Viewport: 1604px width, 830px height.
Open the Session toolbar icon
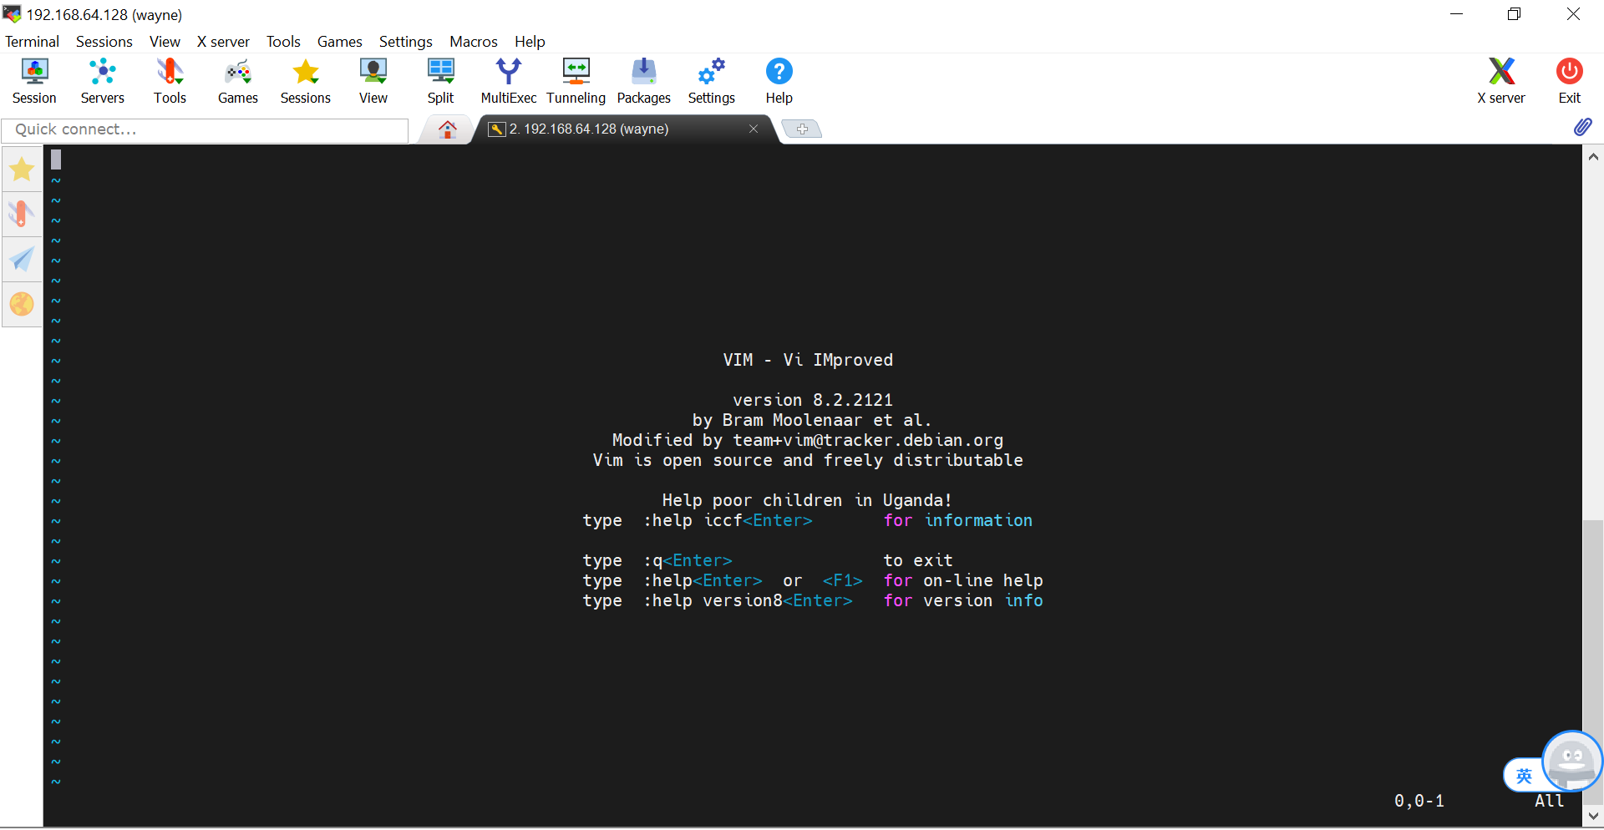point(34,81)
